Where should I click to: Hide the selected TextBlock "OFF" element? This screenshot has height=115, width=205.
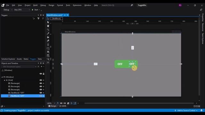pos(41,96)
